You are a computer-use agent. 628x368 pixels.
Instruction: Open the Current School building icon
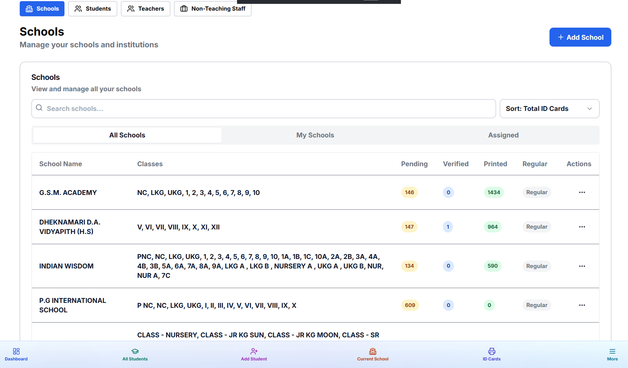(373, 351)
